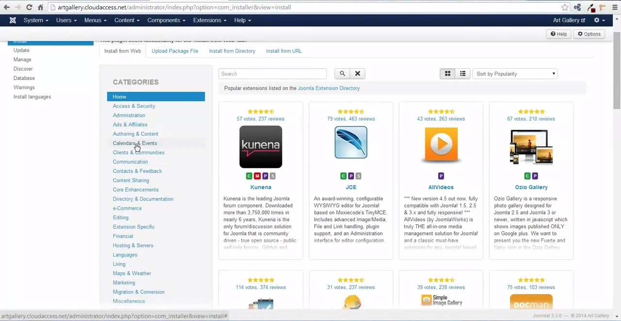The image size is (621, 321).
Task: Click the Options button
Action: pos(589,34)
